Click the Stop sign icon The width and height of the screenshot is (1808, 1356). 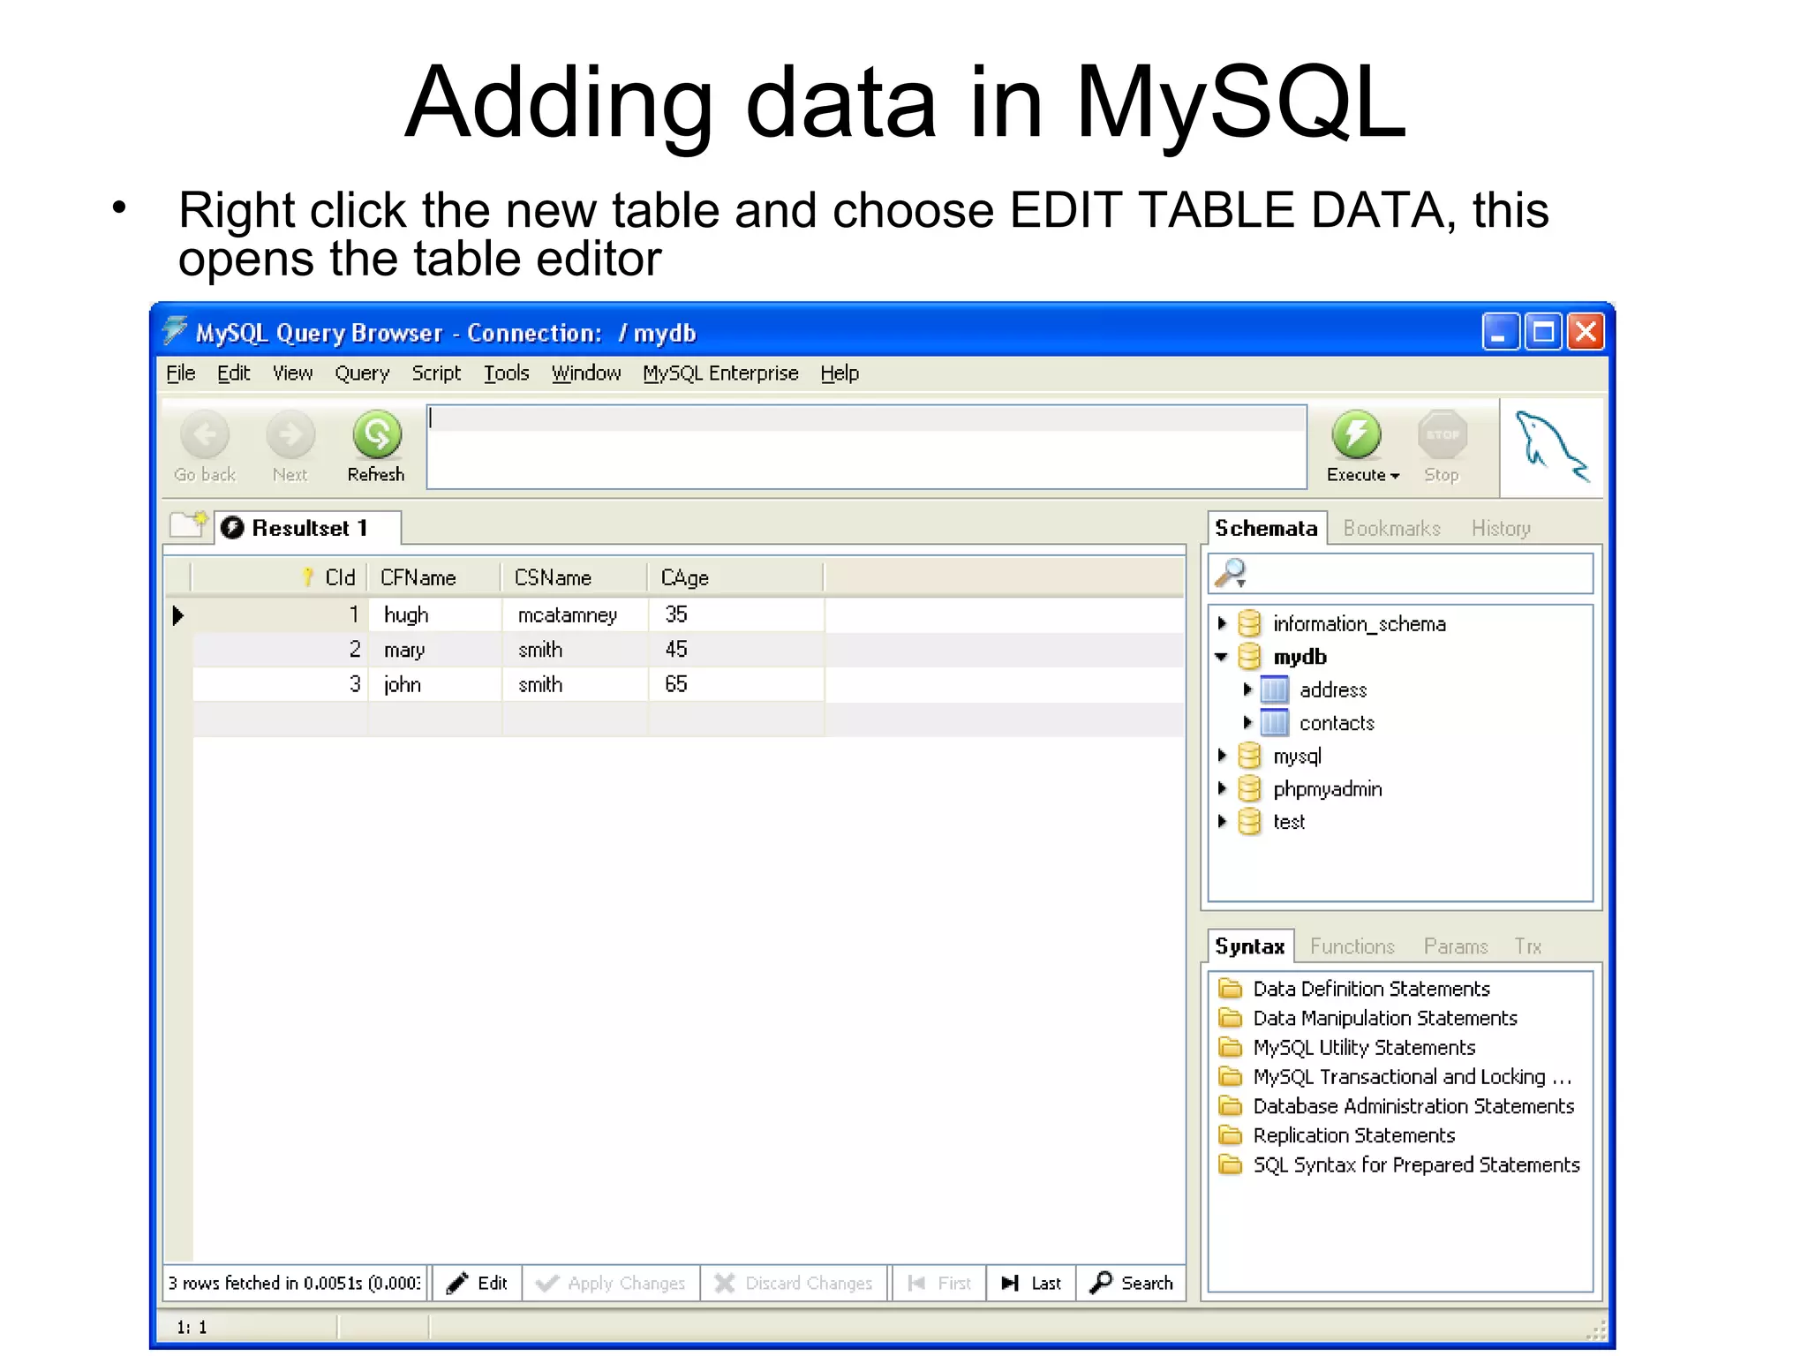click(1443, 434)
